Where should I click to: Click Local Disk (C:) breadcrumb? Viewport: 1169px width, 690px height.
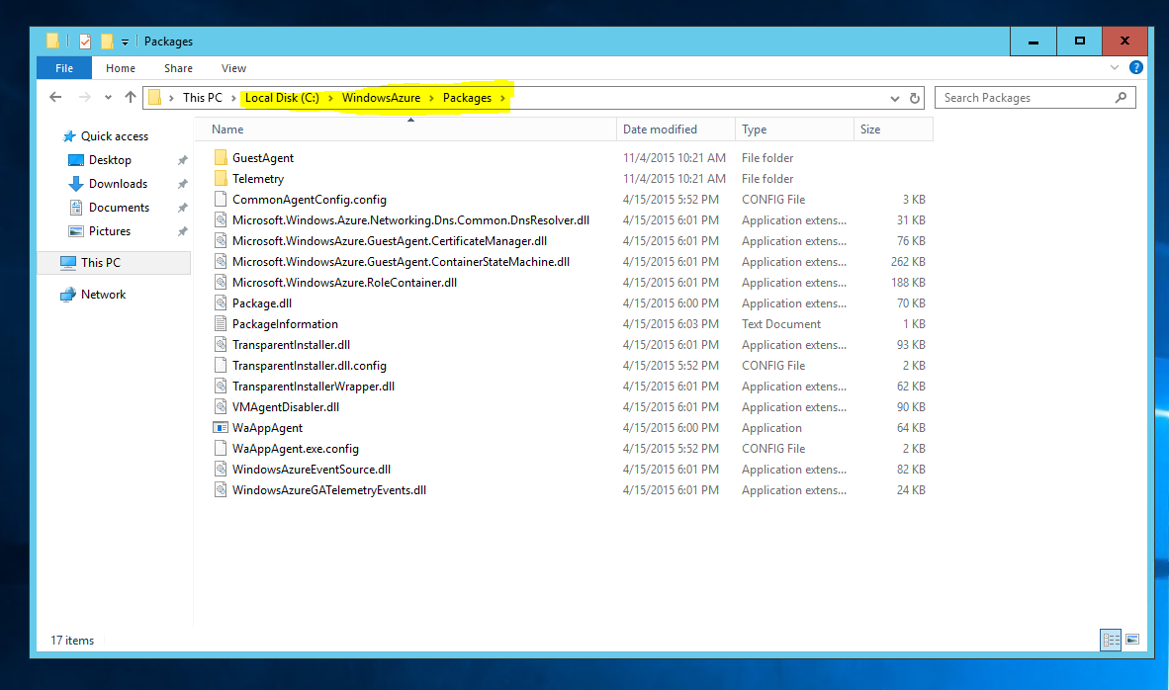point(282,98)
